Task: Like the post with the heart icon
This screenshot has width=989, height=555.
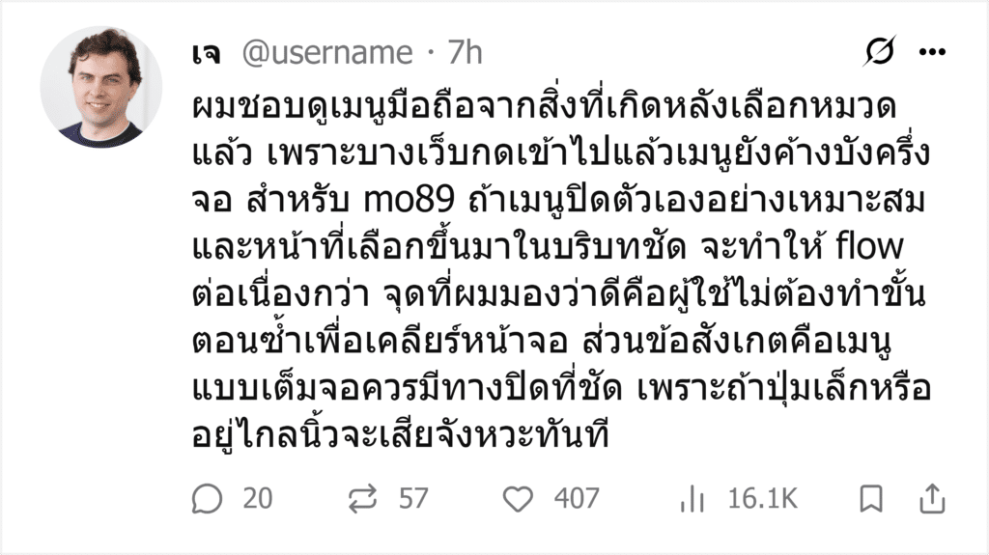Action: click(x=518, y=499)
